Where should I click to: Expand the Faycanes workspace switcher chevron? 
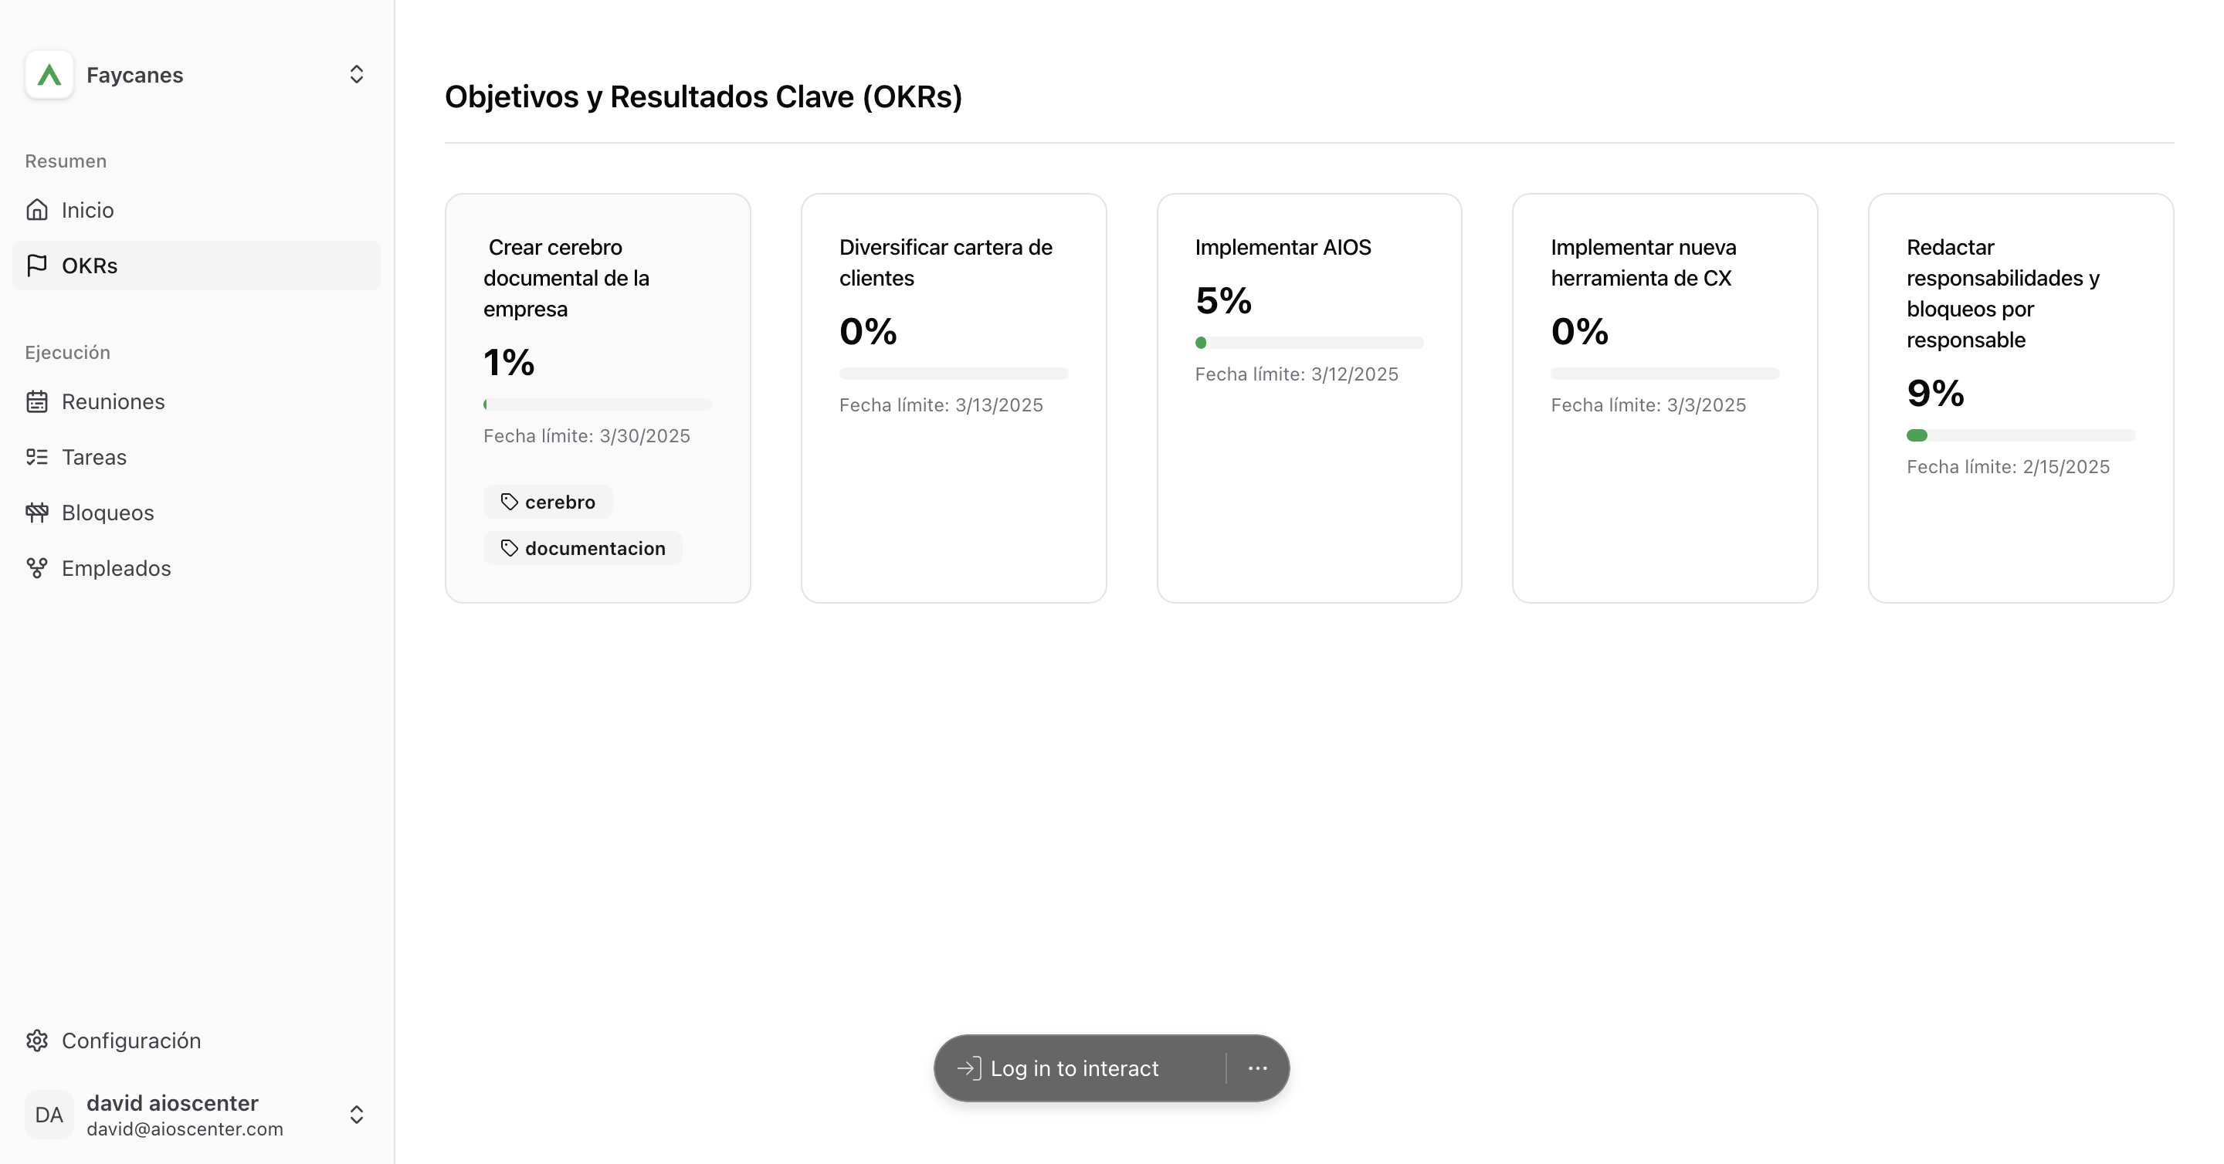click(x=357, y=75)
